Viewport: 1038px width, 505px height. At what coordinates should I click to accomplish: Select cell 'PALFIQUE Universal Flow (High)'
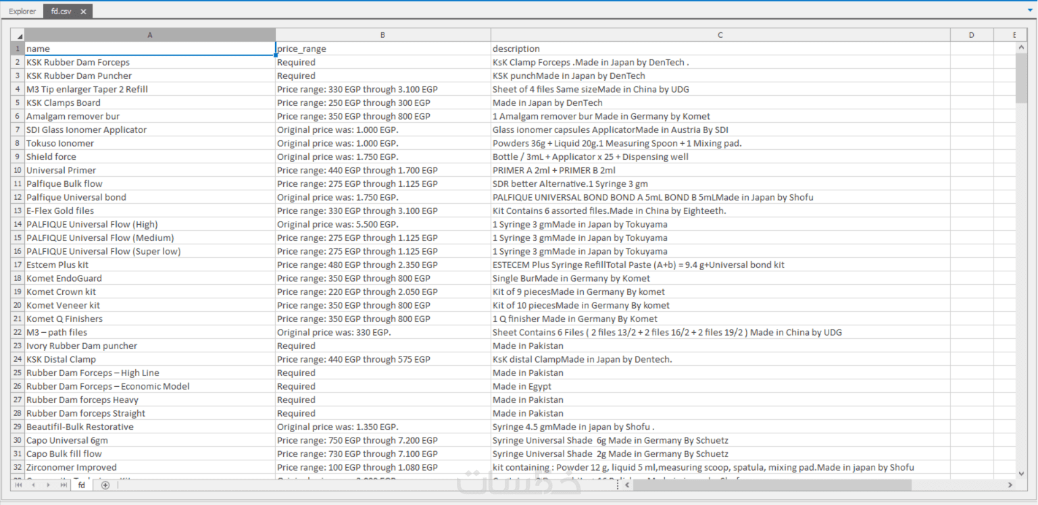150,224
